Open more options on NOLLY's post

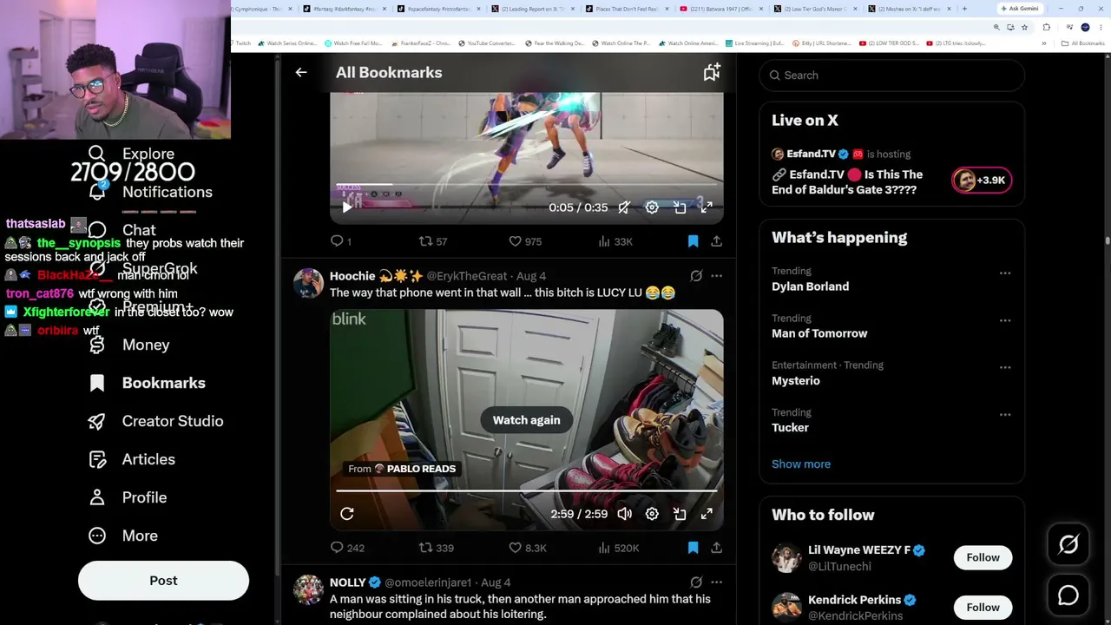coord(716,582)
